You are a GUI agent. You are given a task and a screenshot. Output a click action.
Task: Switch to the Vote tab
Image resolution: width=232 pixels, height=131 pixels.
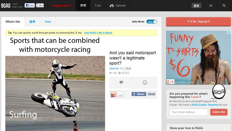coord(48,22)
